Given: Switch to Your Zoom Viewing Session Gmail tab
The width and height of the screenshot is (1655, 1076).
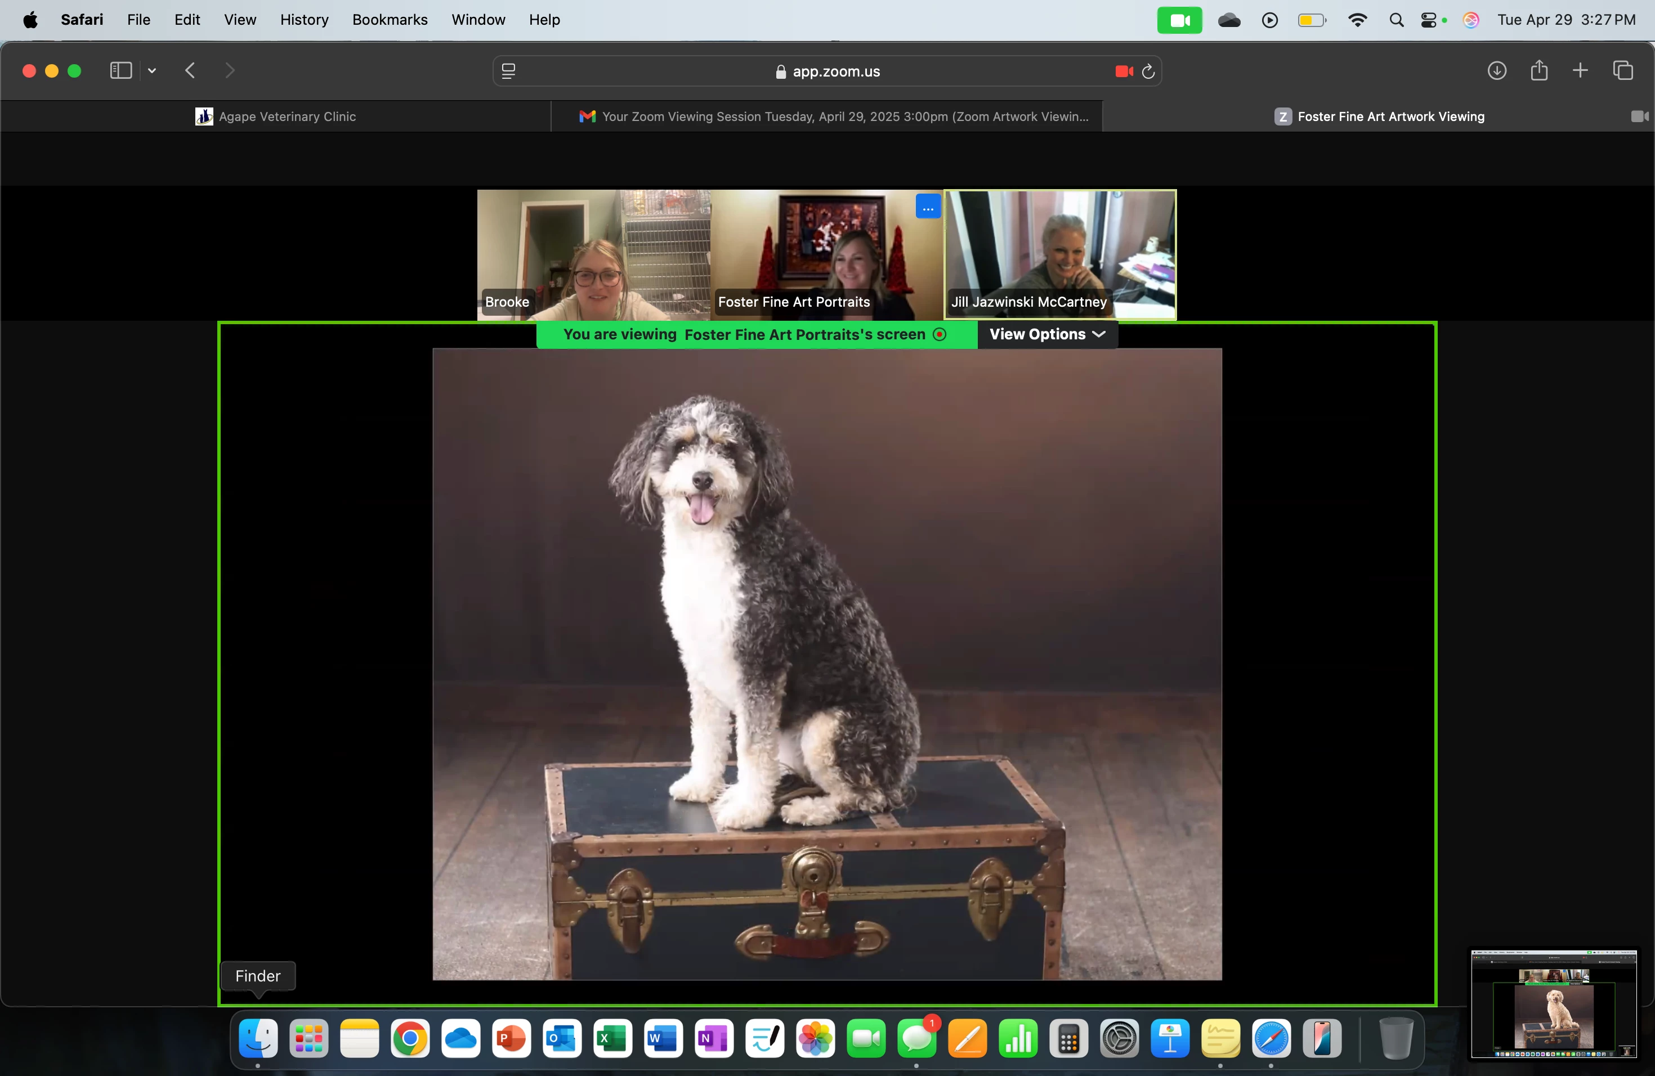Looking at the screenshot, I should 833,117.
